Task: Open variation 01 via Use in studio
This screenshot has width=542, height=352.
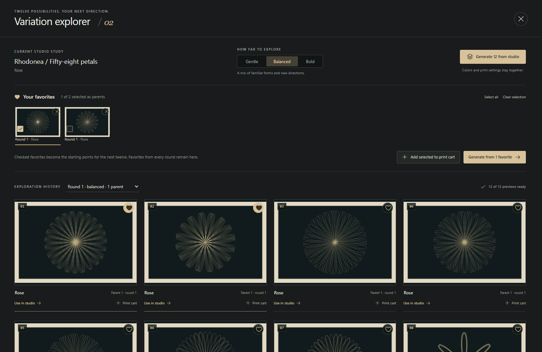Action: point(28,303)
